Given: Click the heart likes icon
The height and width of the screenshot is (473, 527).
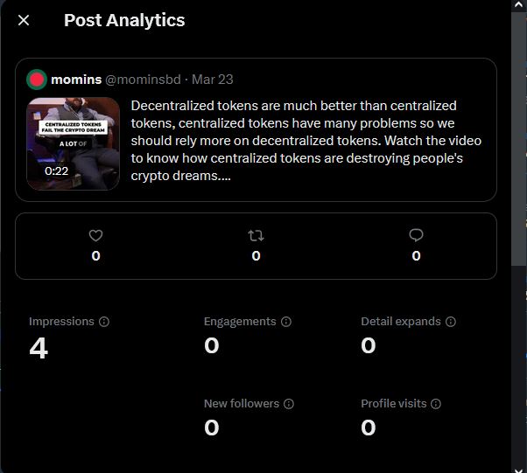Looking at the screenshot, I should (x=95, y=235).
